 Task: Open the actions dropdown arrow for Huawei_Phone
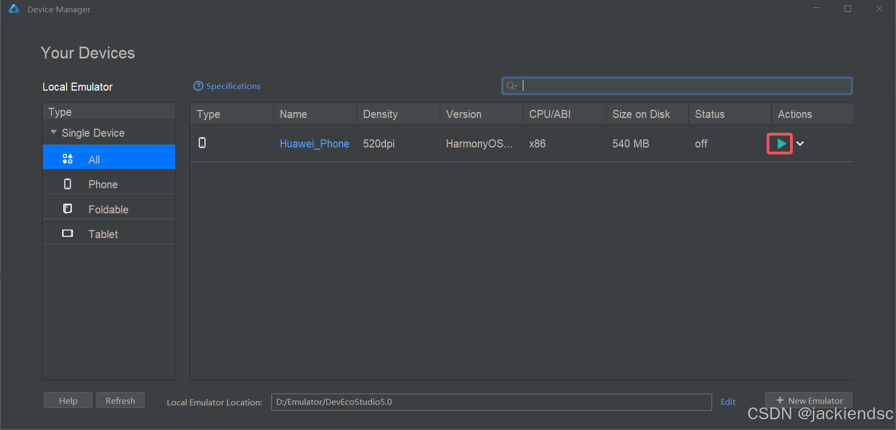(x=800, y=144)
